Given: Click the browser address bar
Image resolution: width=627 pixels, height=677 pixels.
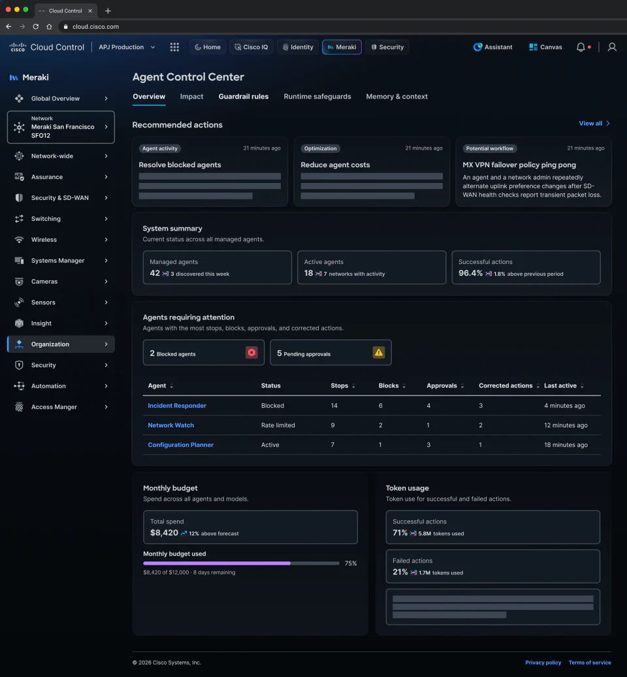Looking at the screenshot, I should point(343,27).
